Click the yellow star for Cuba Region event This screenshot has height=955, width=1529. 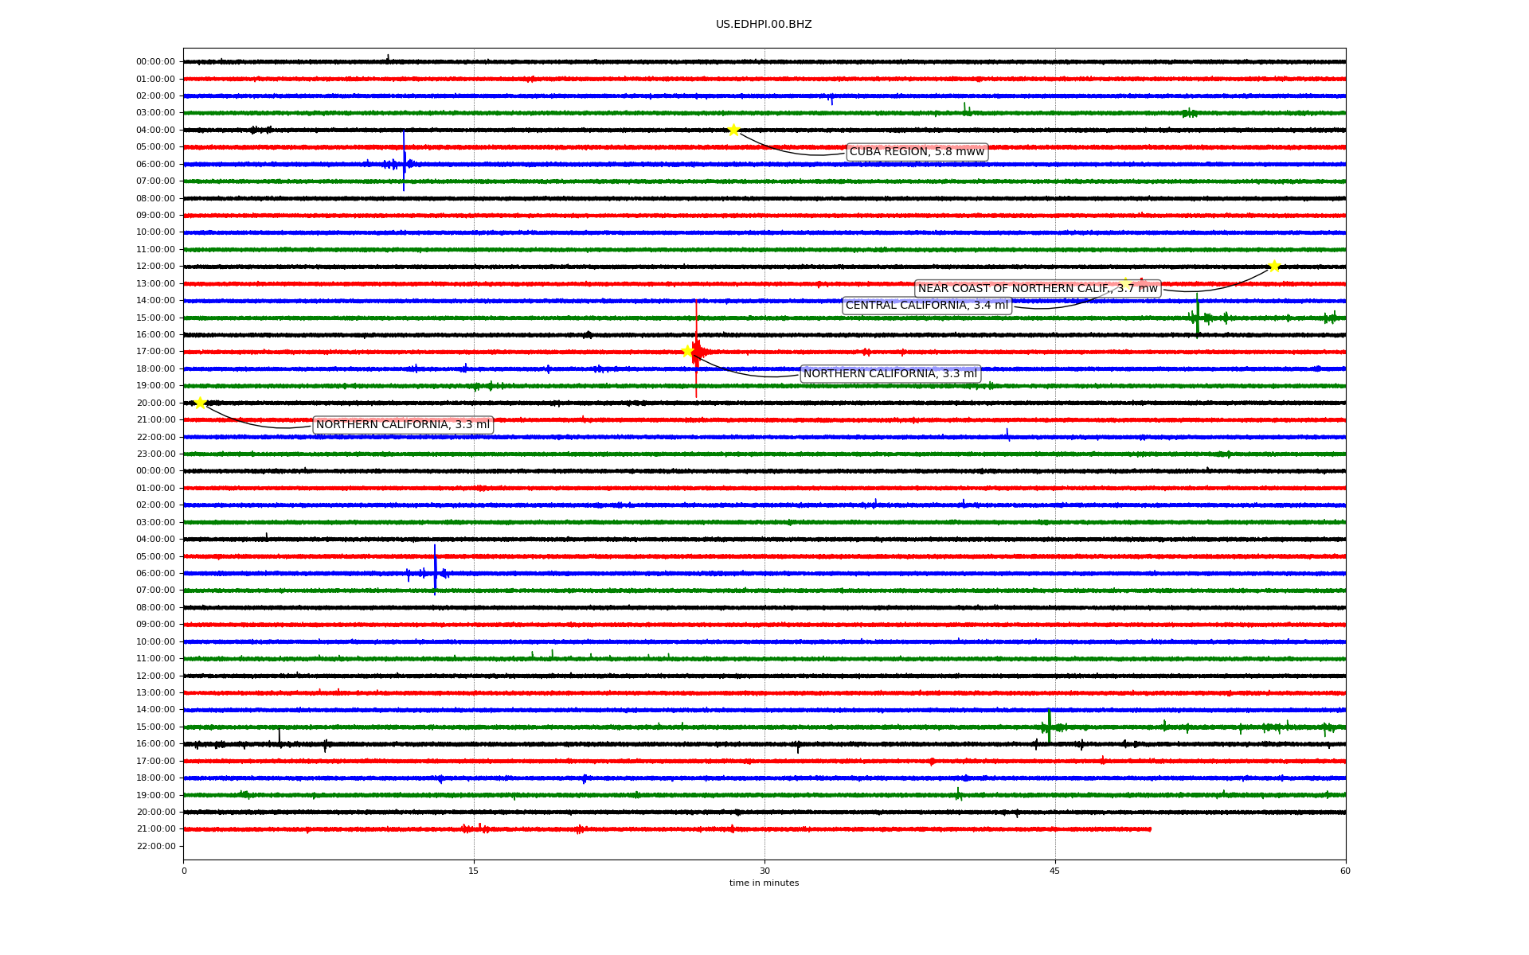(x=733, y=130)
